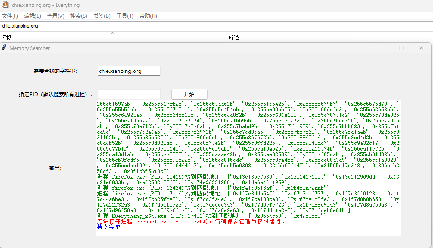Focus the 需要查找的字符串 input field

(129, 71)
